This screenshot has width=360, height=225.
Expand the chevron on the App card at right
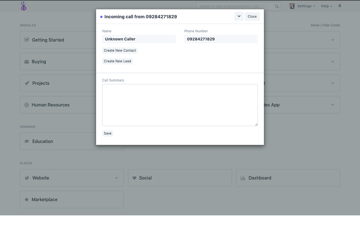click(333, 105)
